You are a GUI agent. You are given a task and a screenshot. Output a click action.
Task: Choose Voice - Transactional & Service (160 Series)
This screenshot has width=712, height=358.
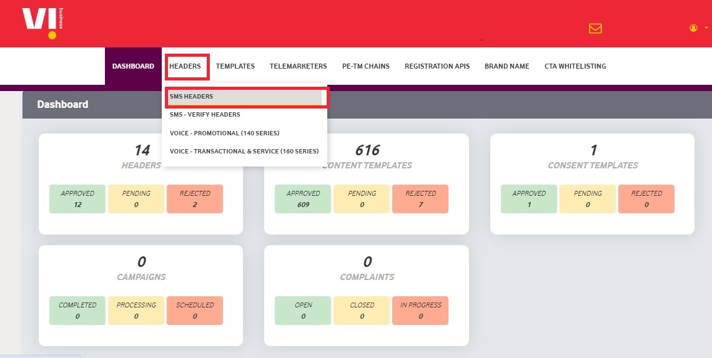tap(244, 152)
